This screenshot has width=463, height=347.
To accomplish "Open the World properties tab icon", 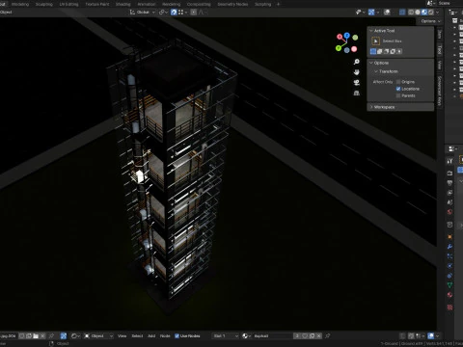I will click(449, 212).
